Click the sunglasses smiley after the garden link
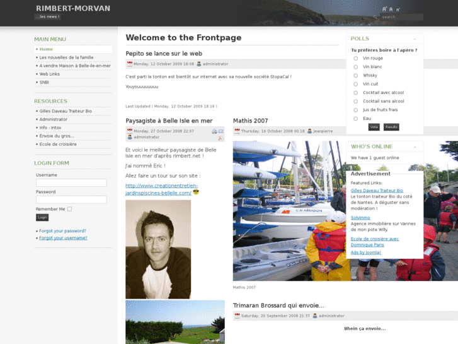The height and width of the screenshot is (344, 458). click(196, 192)
